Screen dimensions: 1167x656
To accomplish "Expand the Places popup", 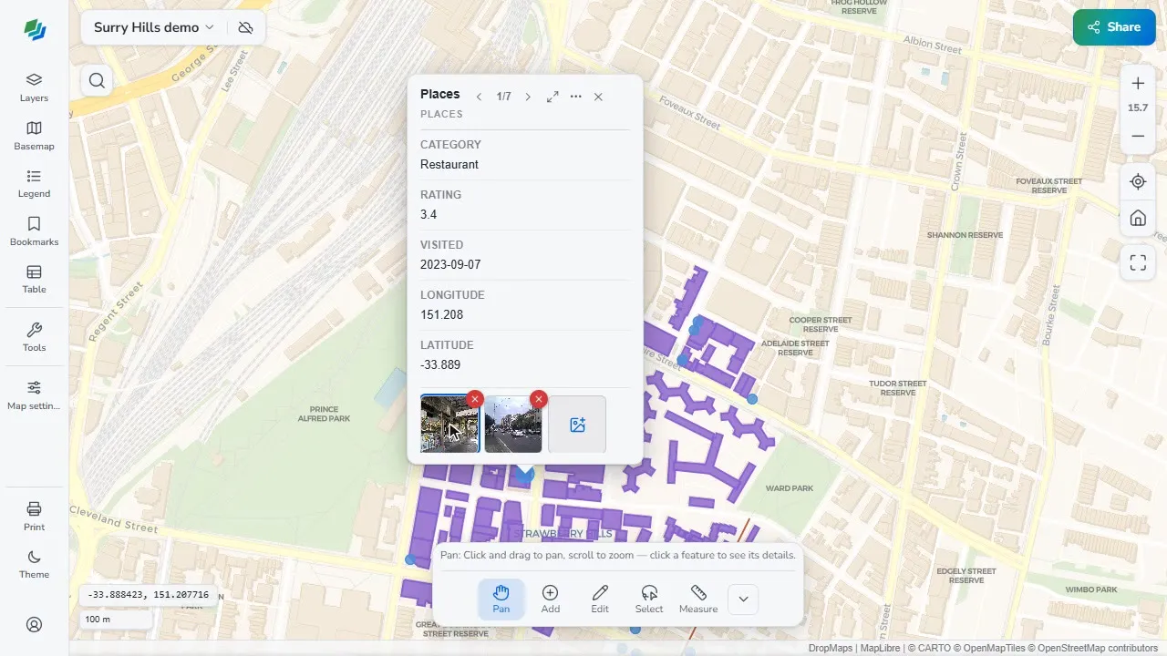I will [553, 97].
